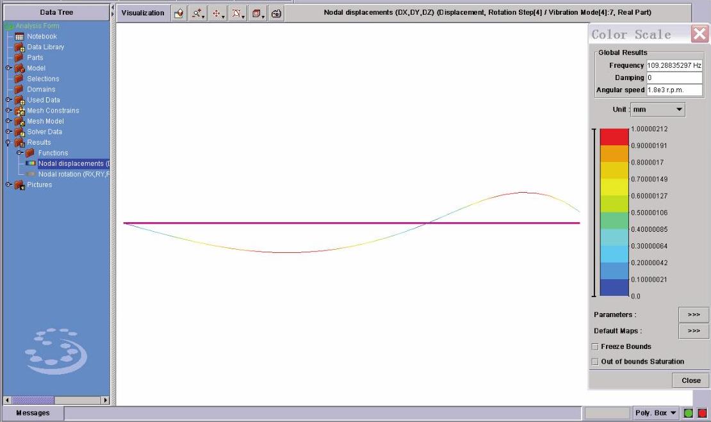Click the green status indicator button
This screenshot has width=711, height=422.
pyautogui.click(x=689, y=413)
